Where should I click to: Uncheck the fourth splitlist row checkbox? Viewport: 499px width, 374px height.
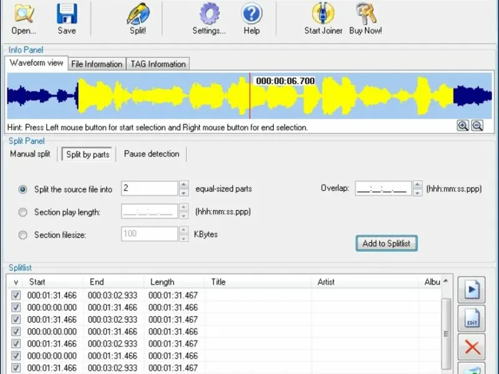click(16, 332)
